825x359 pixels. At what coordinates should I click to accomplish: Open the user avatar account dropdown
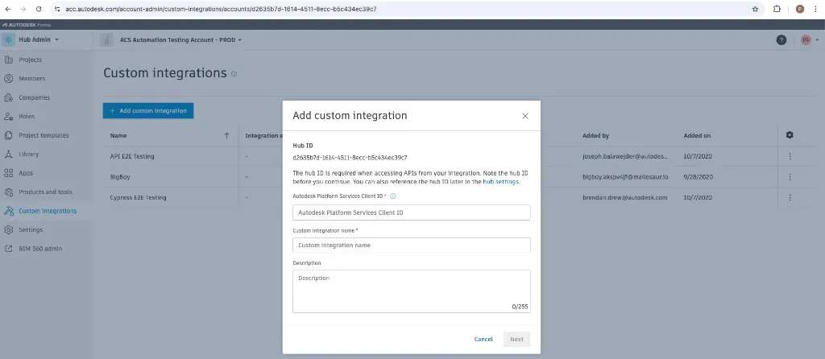[x=817, y=40]
